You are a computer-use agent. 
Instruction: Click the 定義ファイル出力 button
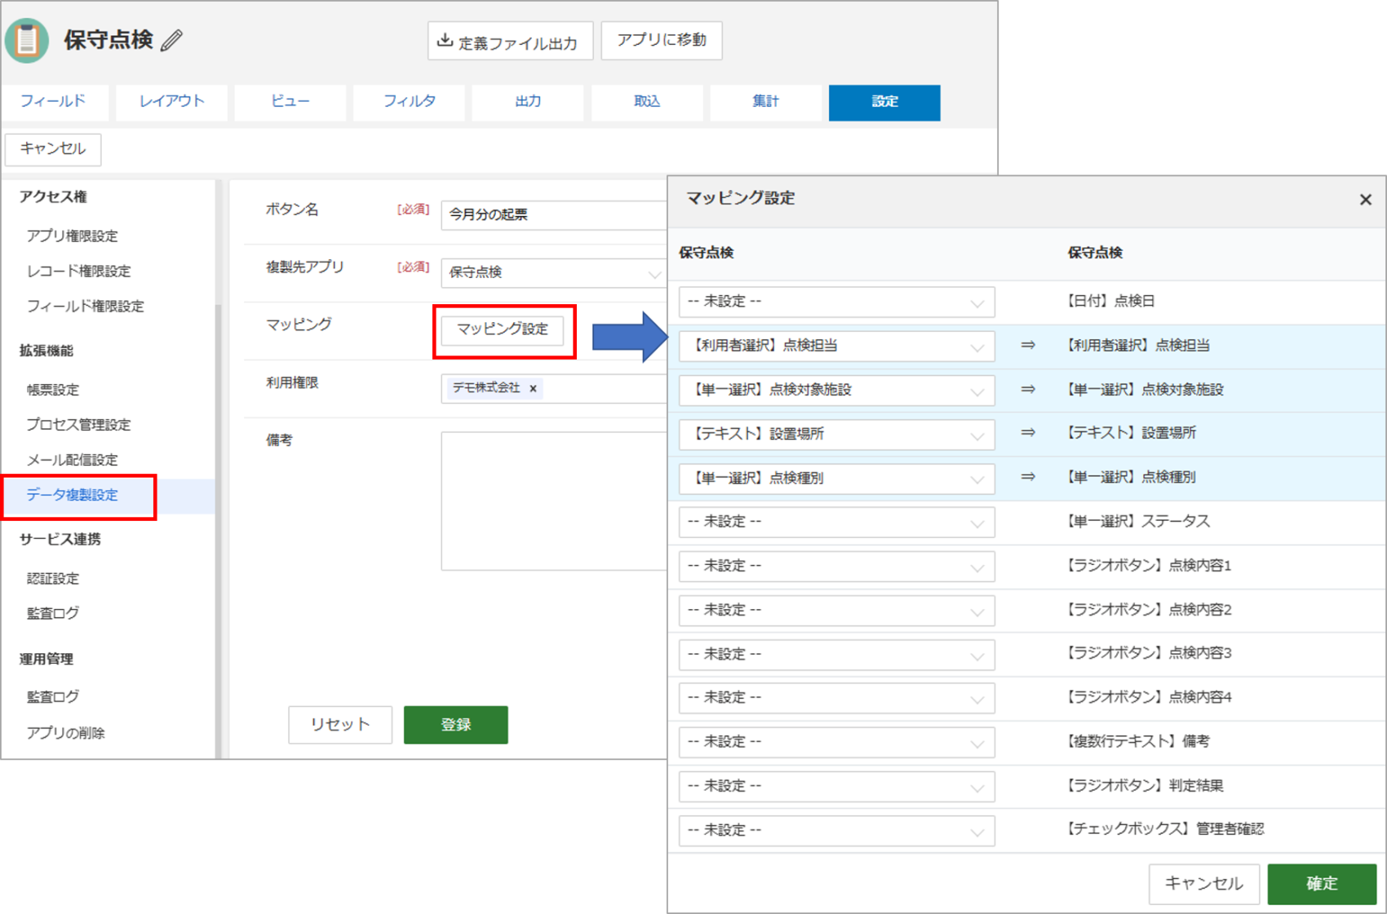(510, 41)
